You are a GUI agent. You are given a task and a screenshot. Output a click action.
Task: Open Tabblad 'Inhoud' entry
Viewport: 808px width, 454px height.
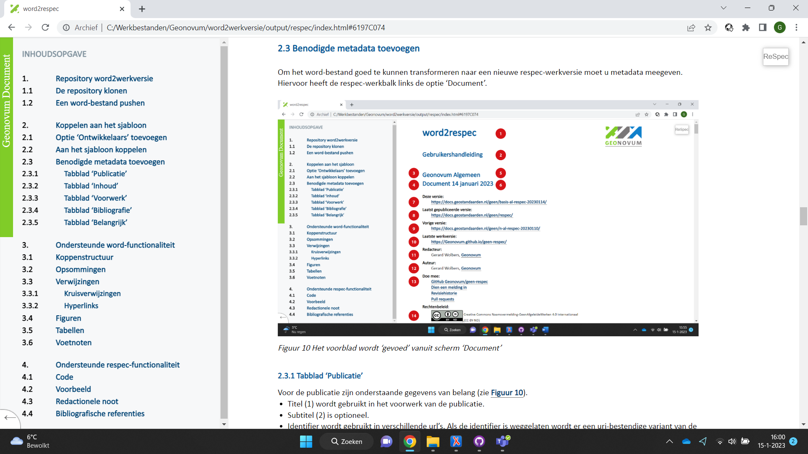coord(91,186)
